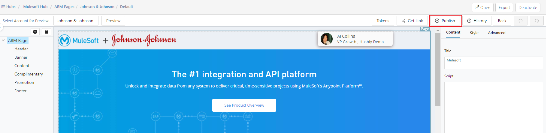Click the preview vertical scrollbar thumb
The image size is (547, 133).
click(x=438, y=69)
